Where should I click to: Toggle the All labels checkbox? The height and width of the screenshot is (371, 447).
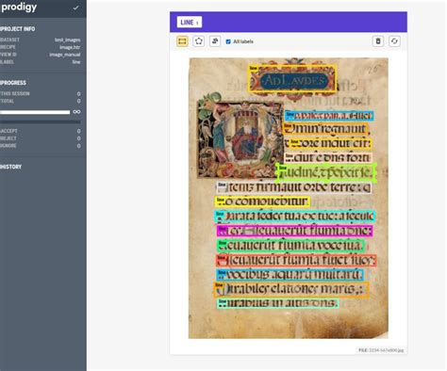[x=228, y=41]
